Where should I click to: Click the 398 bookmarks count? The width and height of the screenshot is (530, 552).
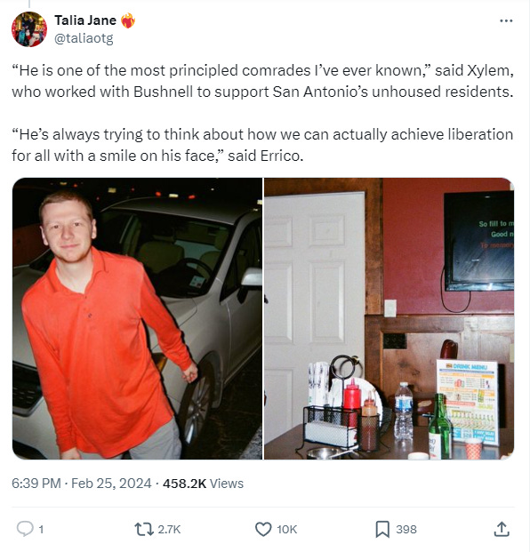click(406, 529)
